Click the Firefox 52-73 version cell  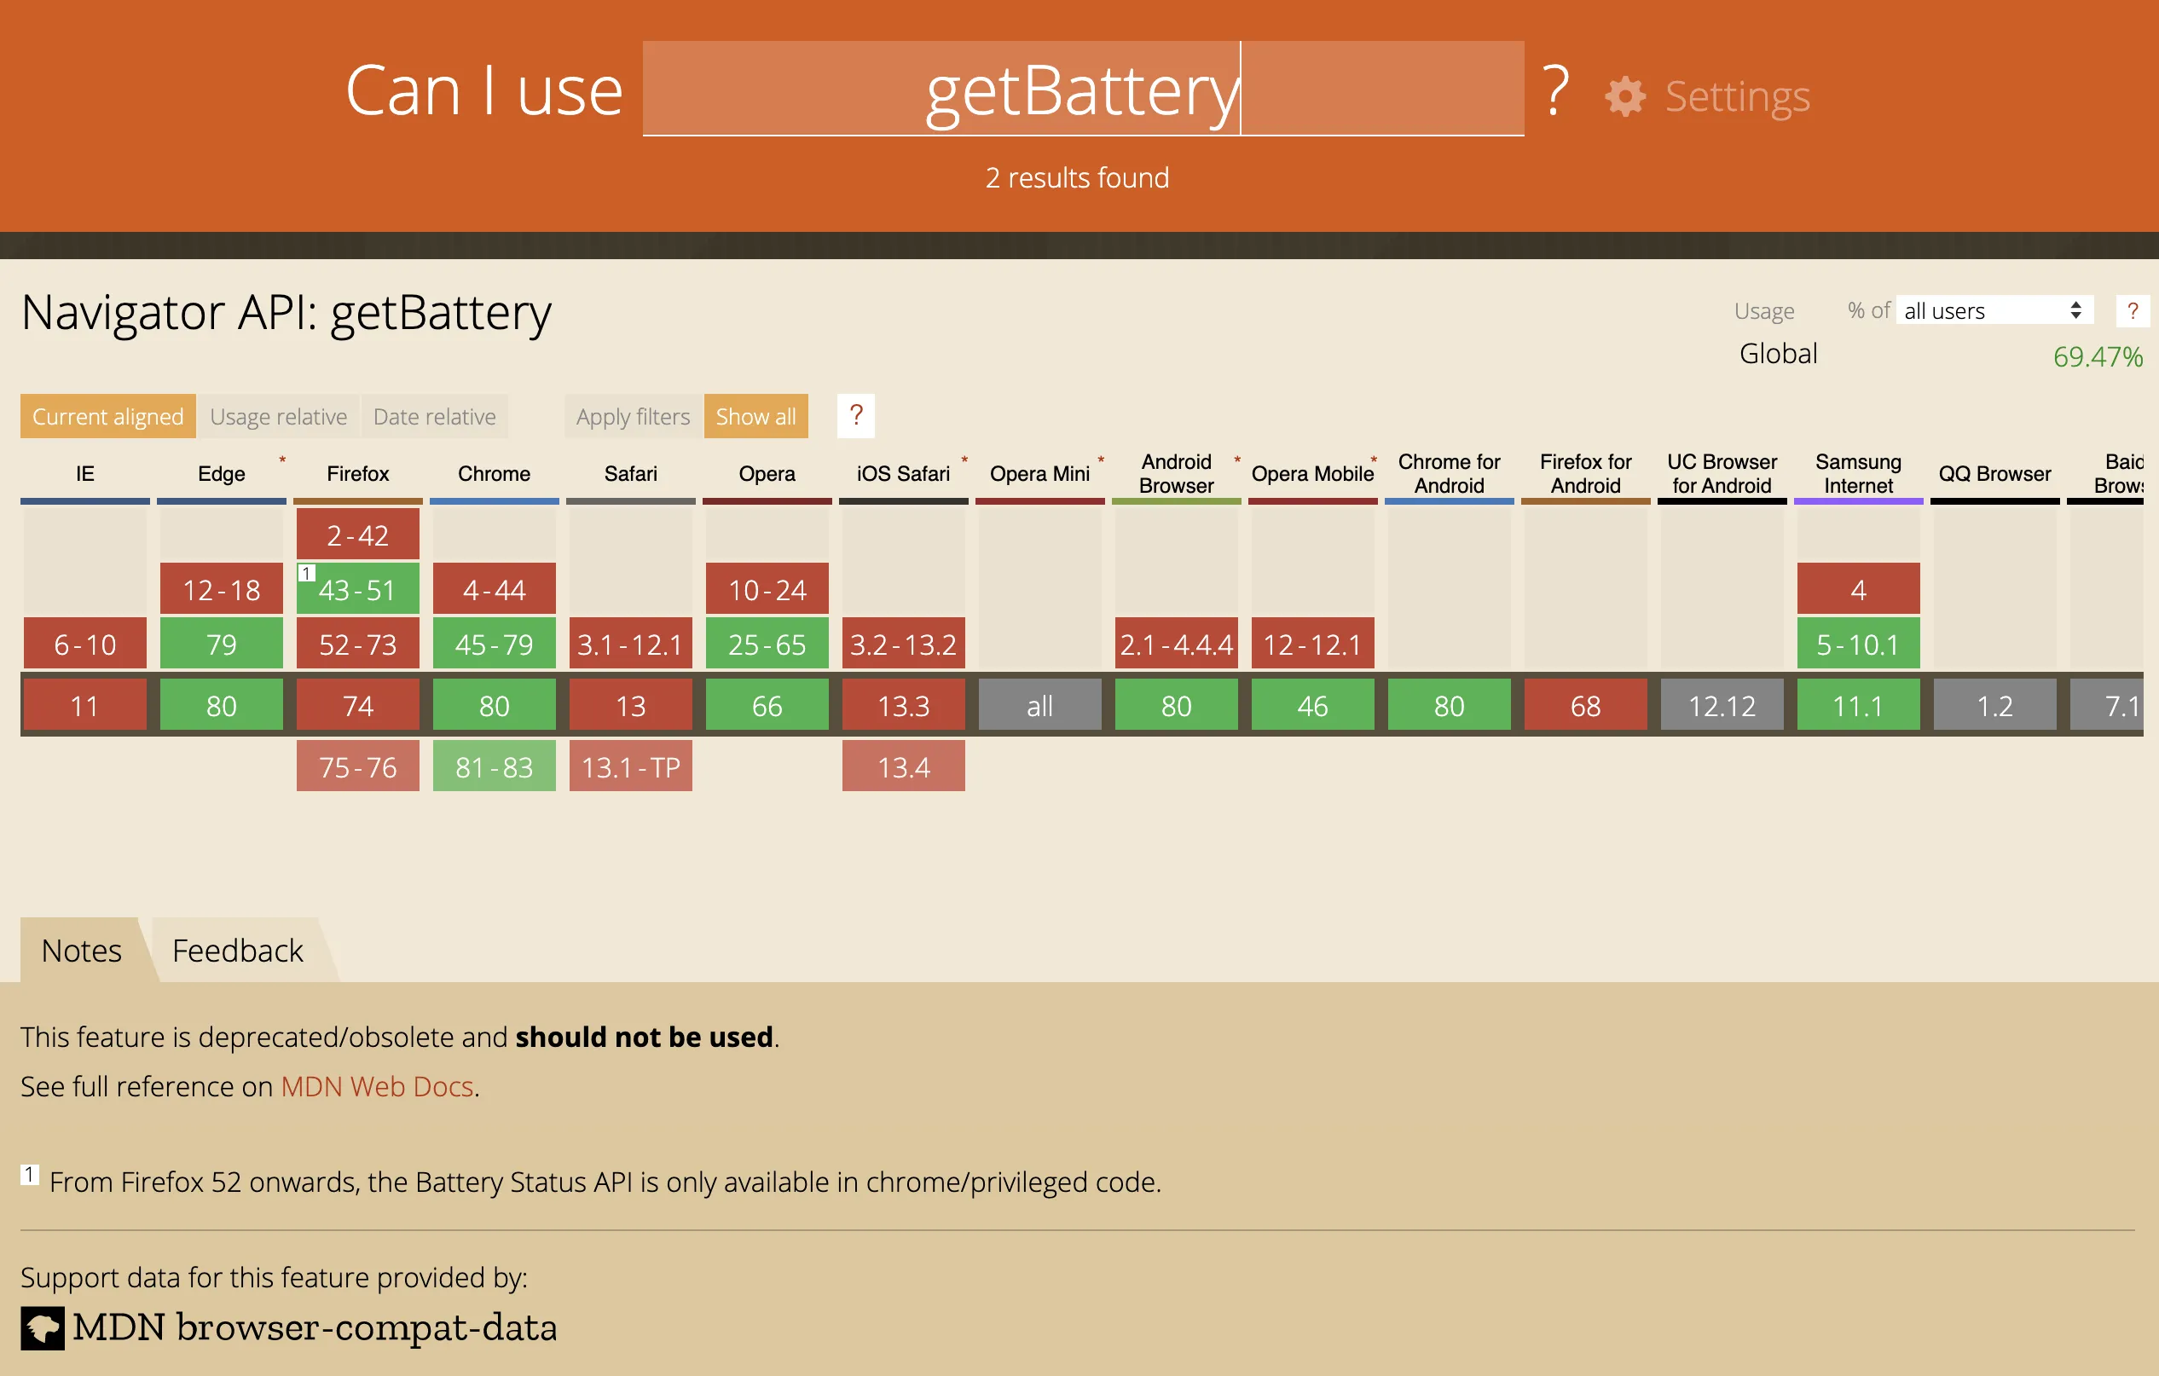click(x=358, y=644)
